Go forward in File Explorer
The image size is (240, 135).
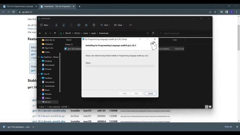pyautogui.click(x=46, y=33)
